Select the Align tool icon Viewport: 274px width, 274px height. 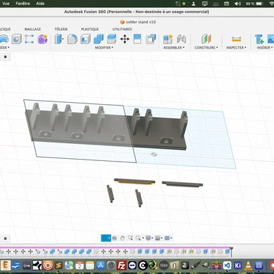tap(138, 39)
